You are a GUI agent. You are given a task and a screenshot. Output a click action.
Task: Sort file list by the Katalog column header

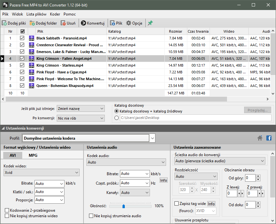click(x=135, y=31)
